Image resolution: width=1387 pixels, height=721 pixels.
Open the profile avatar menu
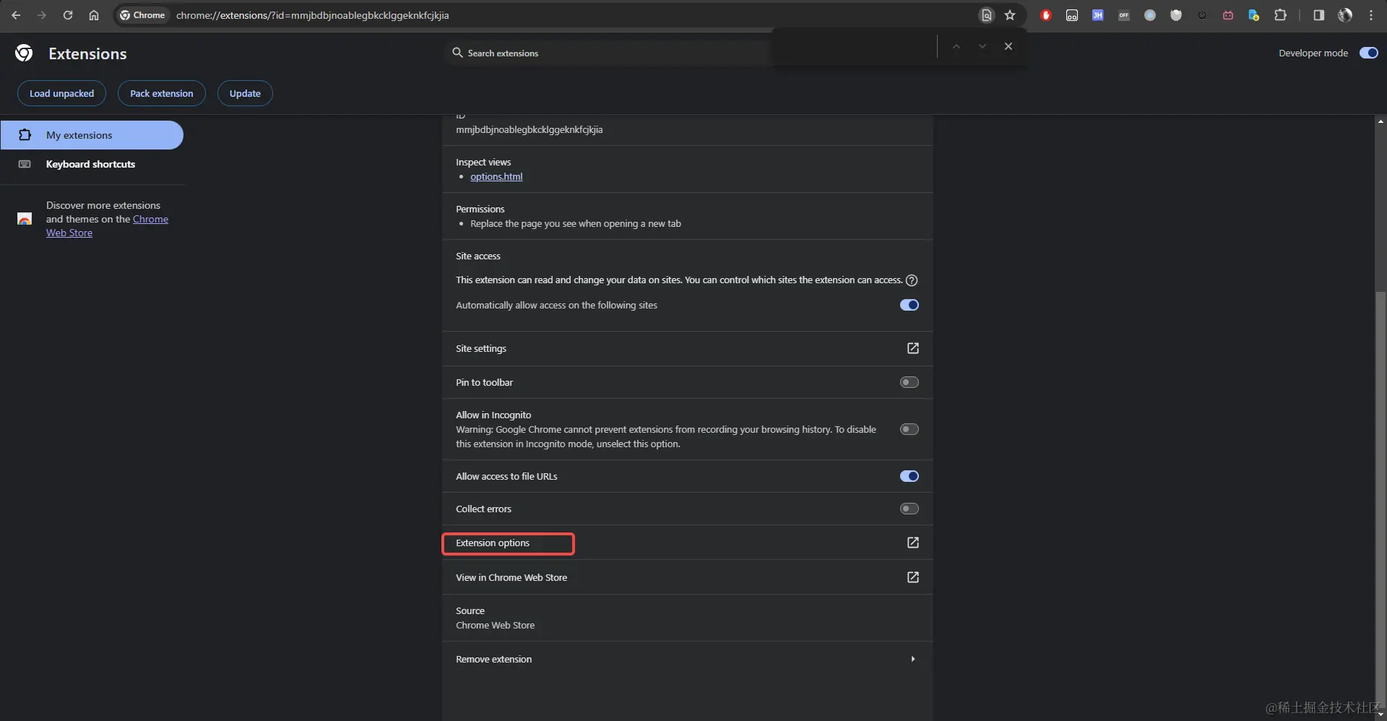tap(1344, 15)
